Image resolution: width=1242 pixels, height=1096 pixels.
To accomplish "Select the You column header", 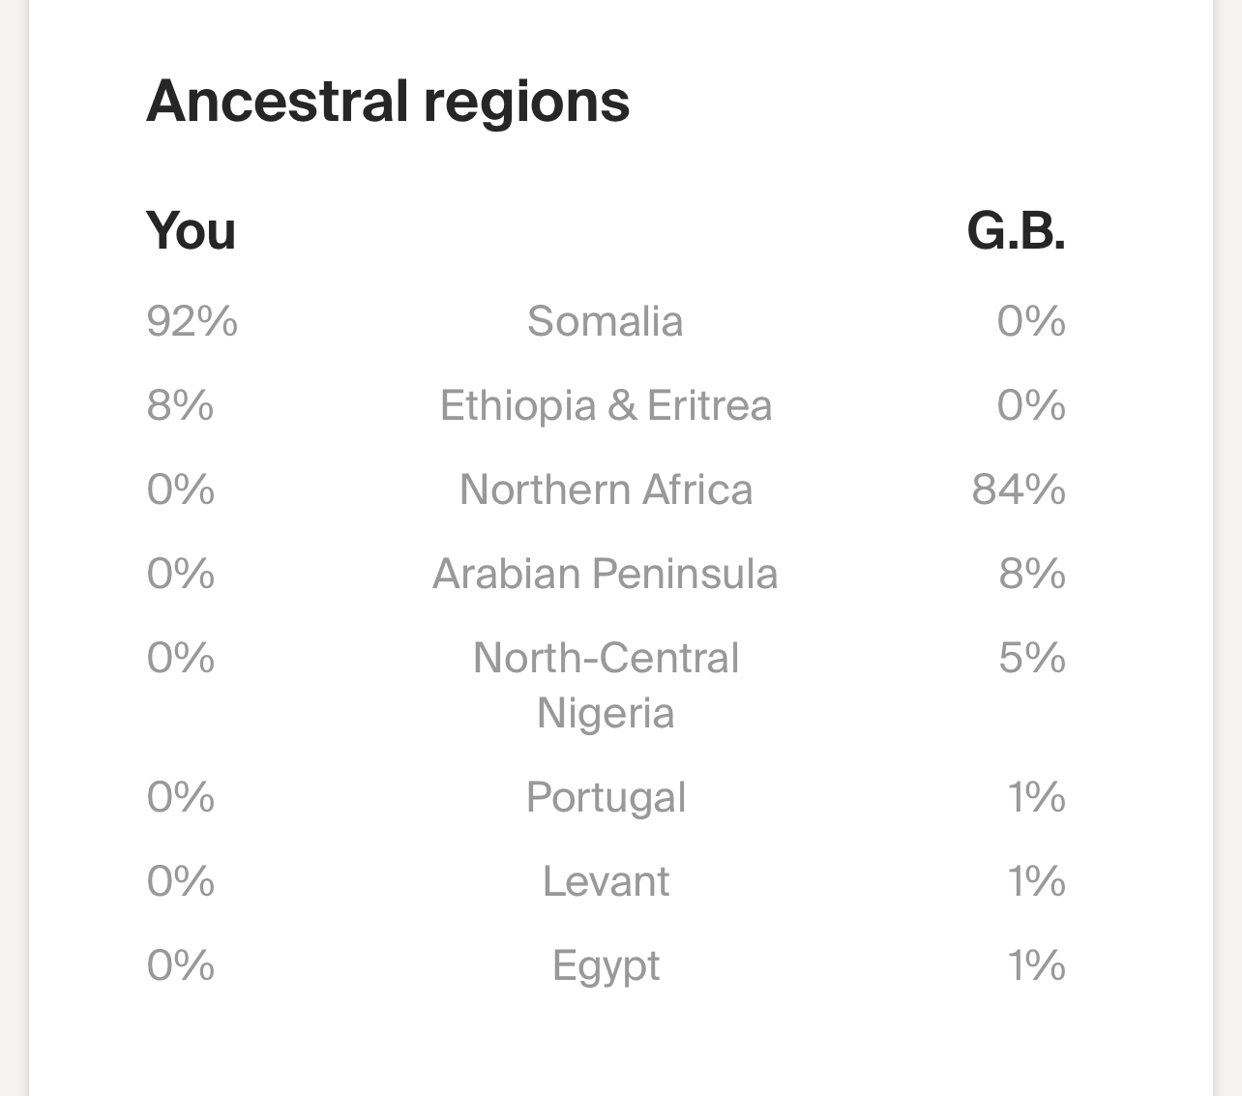I will [192, 231].
